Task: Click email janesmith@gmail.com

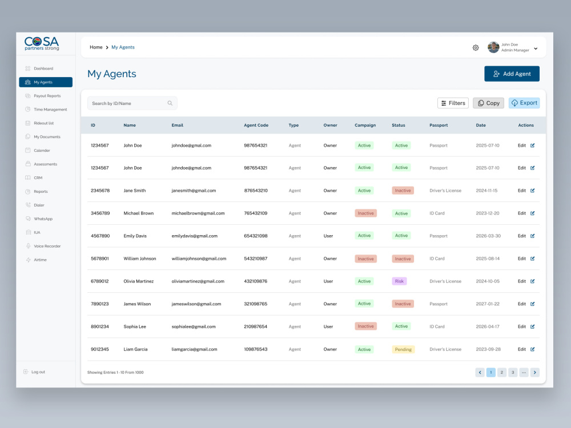Action: pos(194,191)
